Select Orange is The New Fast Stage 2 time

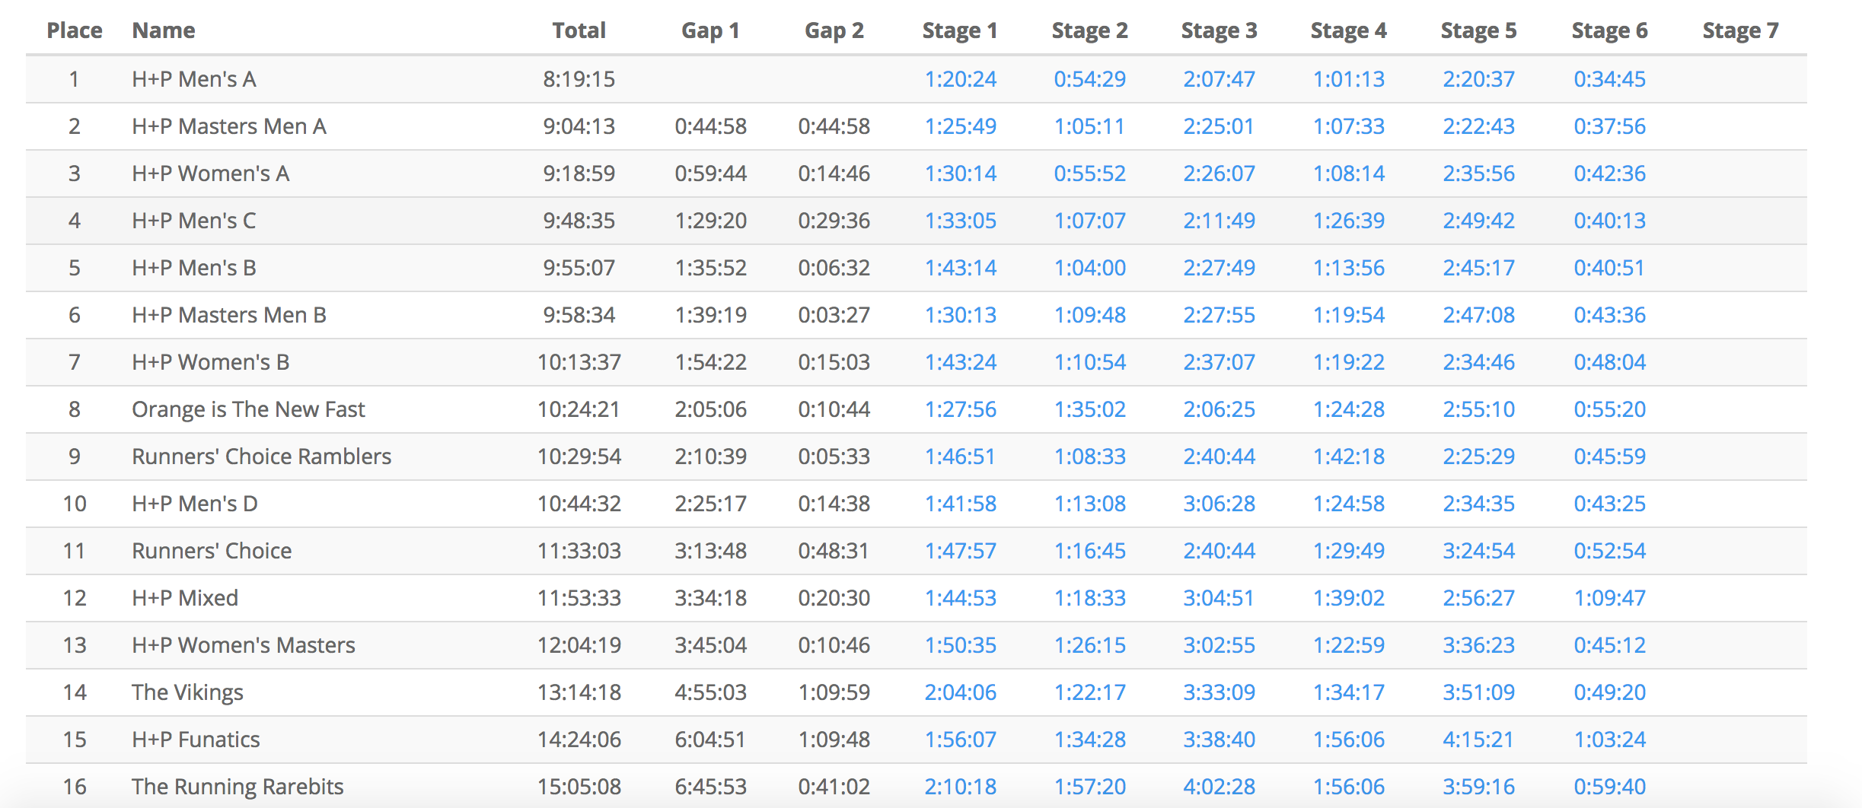tap(1089, 409)
